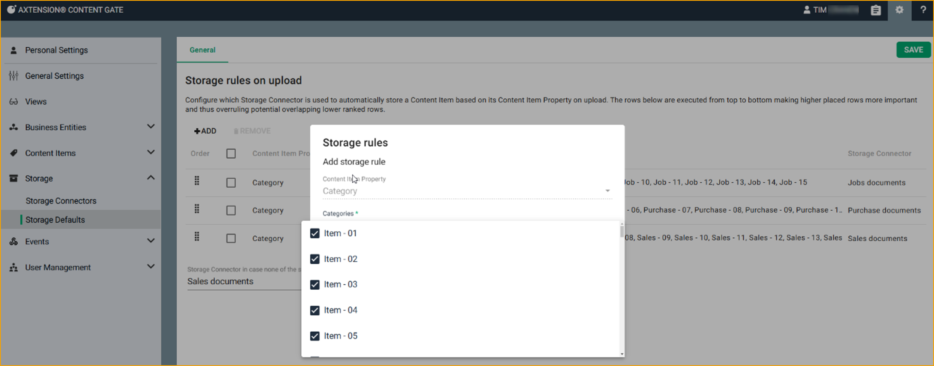The image size is (934, 366).
Task: Expand the Content Items menu chevron
Action: pos(151,152)
